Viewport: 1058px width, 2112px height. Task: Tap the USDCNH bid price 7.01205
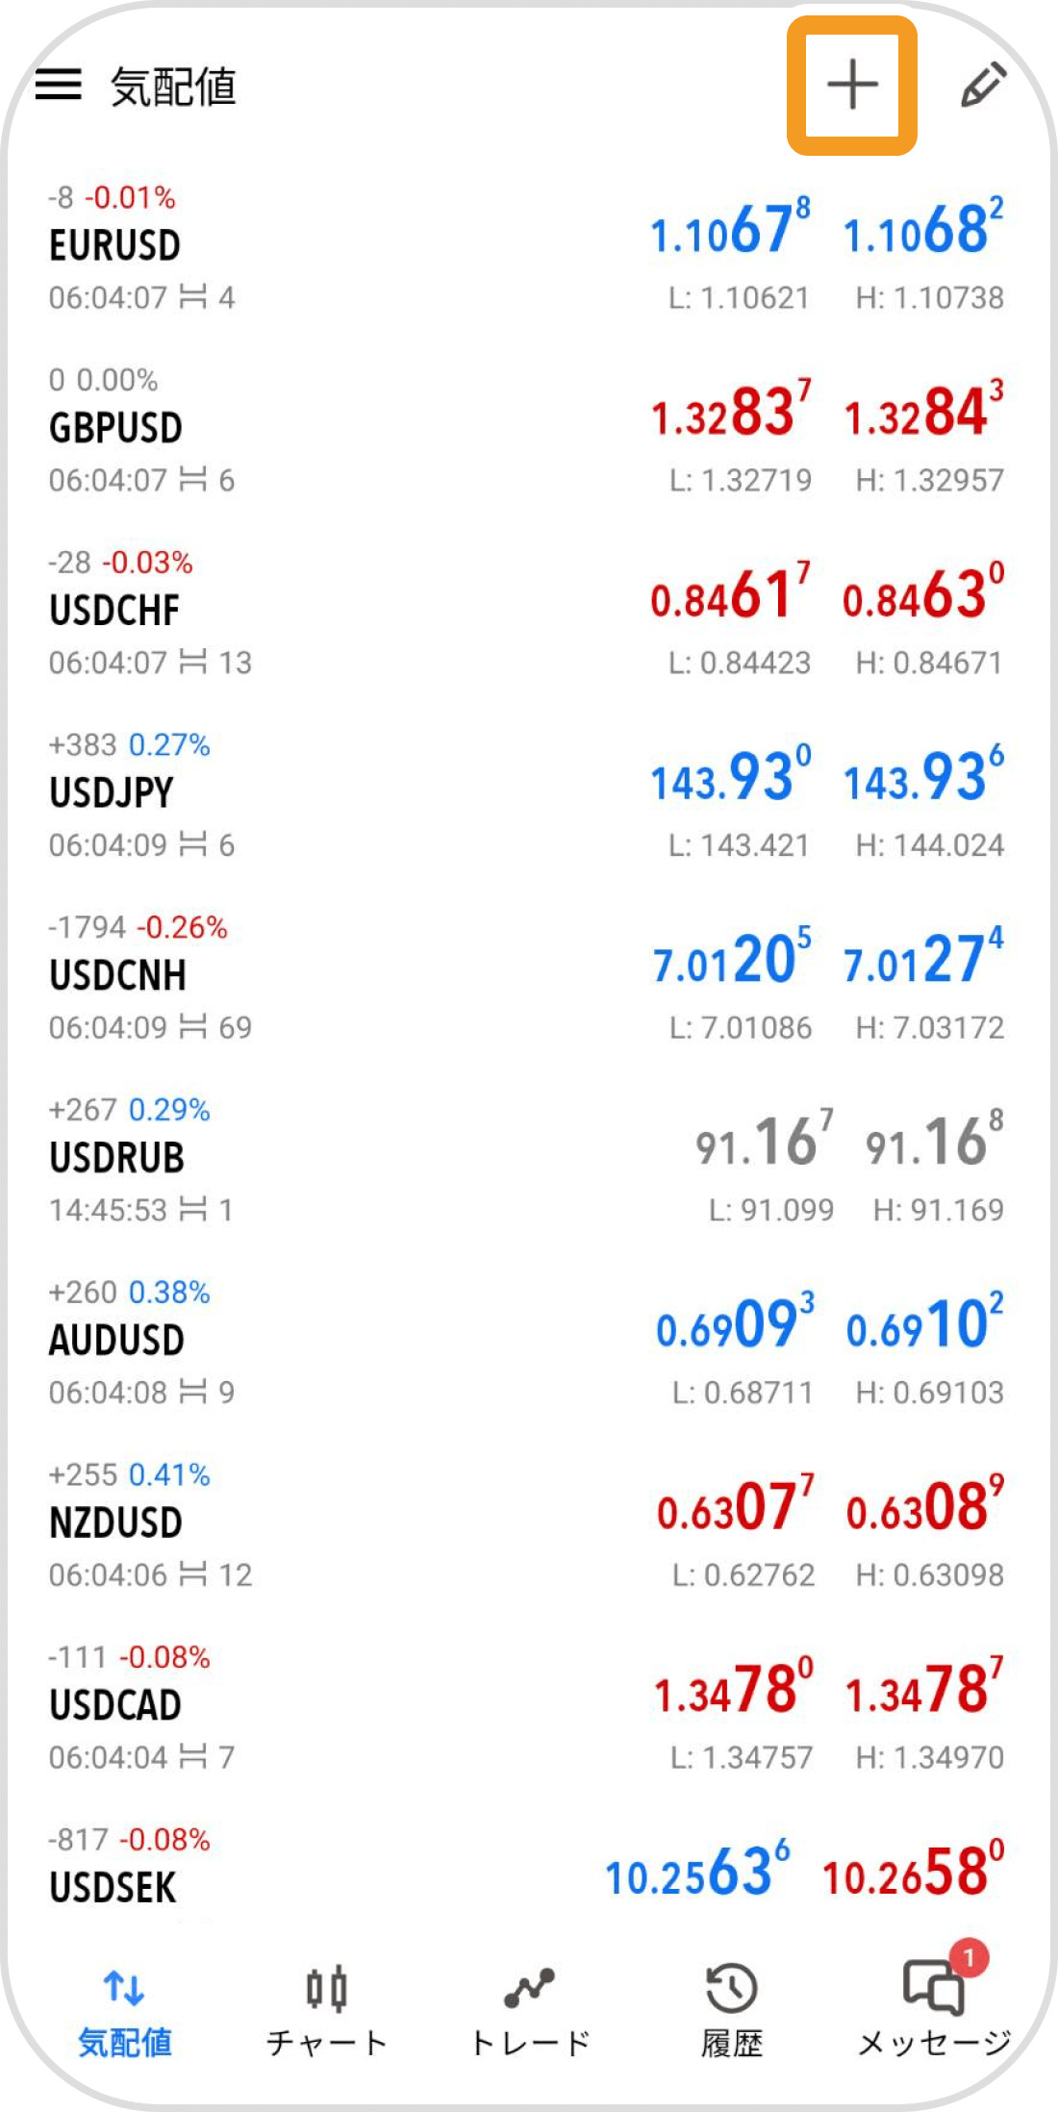pyautogui.click(x=732, y=957)
